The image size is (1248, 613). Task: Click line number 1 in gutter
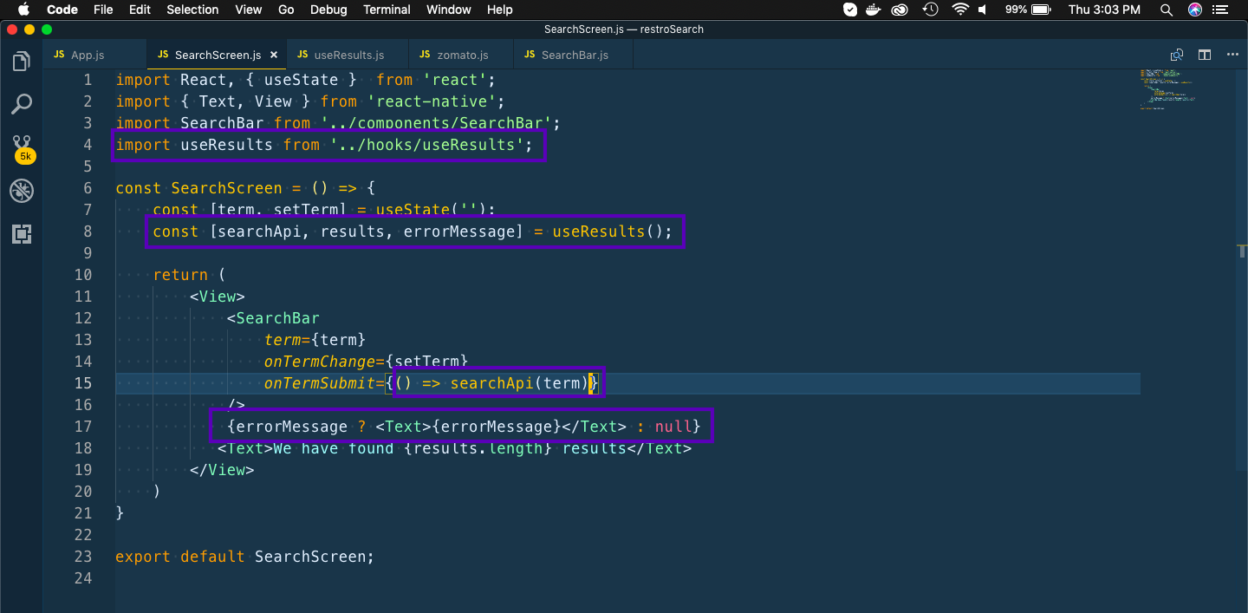pyautogui.click(x=88, y=80)
